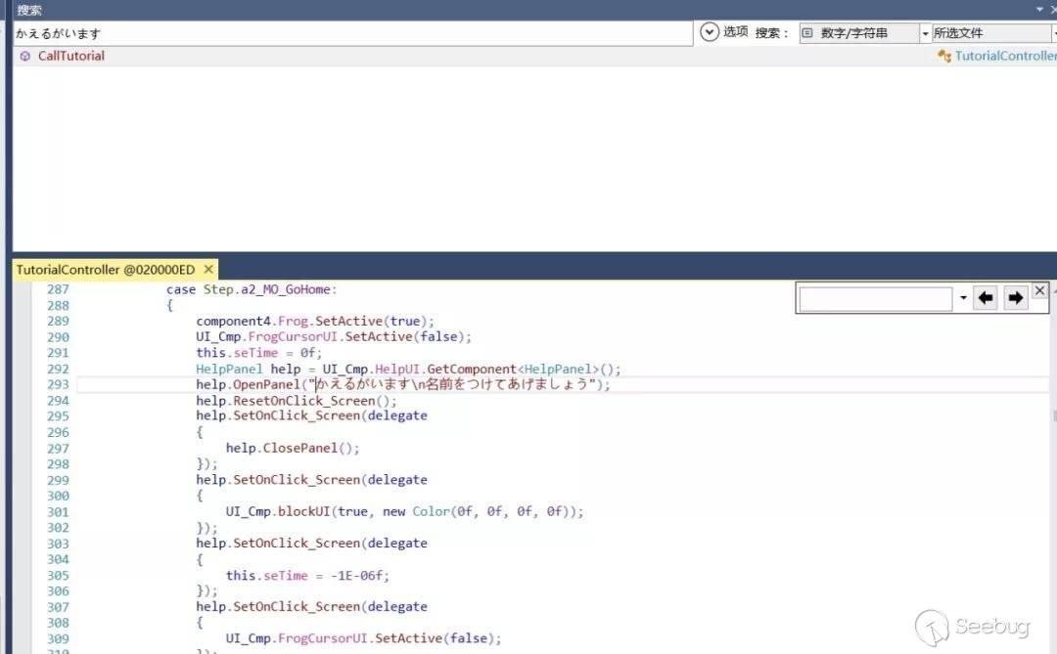This screenshot has width=1057, height=654.
Task: Go to next match with right arrow
Action: click(1015, 298)
